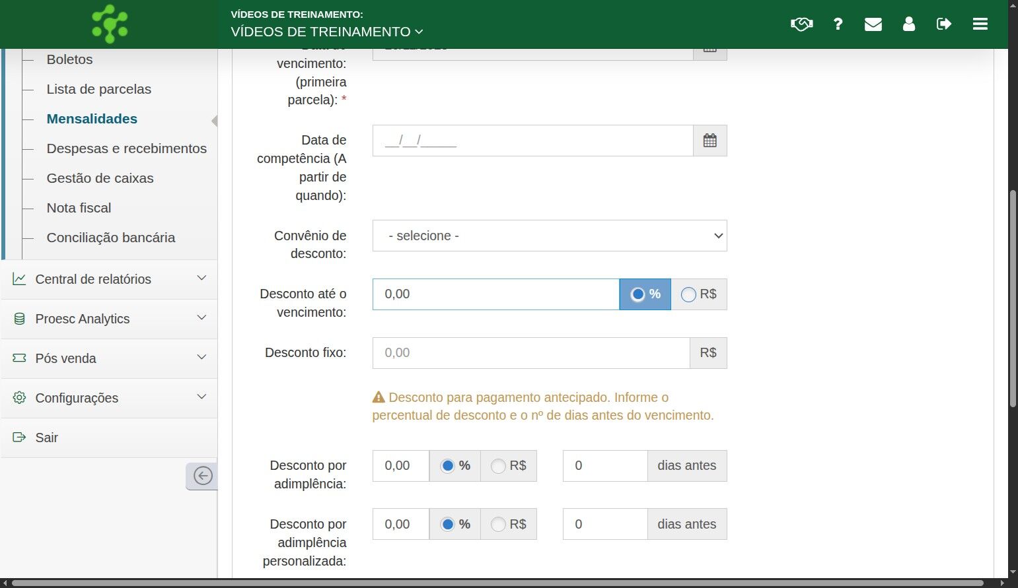1018x588 pixels.
Task: Click the vertical page scrollbar
Action: [1013, 298]
